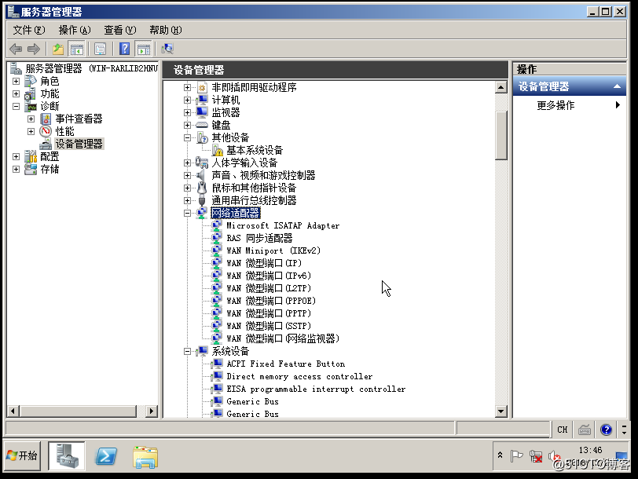Select the 服务器管理器 root node
638x479 pixels.
tap(92, 68)
